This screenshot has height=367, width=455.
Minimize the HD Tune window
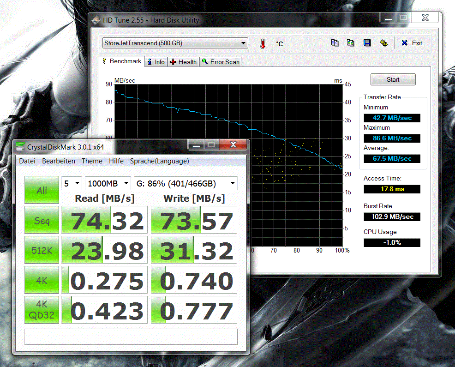pyautogui.click(x=388, y=18)
